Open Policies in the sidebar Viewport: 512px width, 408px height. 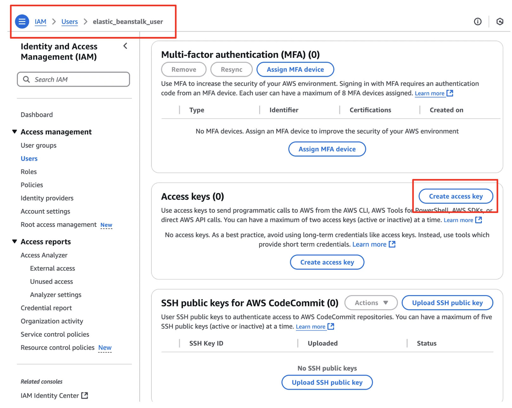(x=32, y=185)
